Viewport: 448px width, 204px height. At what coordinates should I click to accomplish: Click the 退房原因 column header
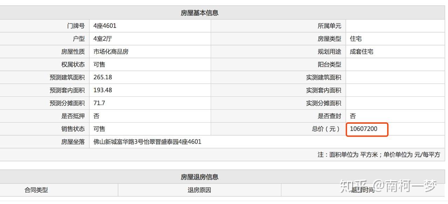[199, 190]
